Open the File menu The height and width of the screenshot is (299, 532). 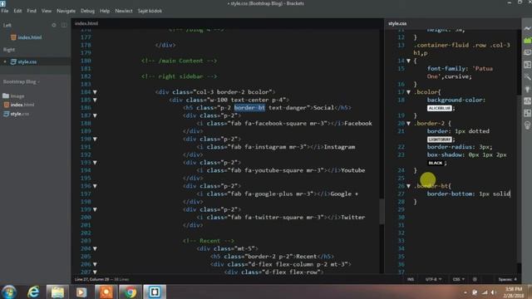5,11
